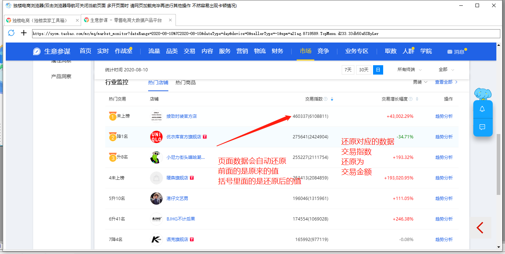505x254 pixels.
Task: Open the 查看全部 link
Action: (x=446, y=82)
